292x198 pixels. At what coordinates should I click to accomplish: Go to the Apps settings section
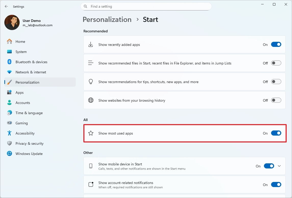click(x=19, y=93)
